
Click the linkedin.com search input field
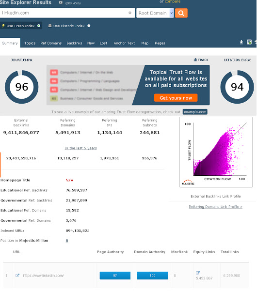click(64, 13)
